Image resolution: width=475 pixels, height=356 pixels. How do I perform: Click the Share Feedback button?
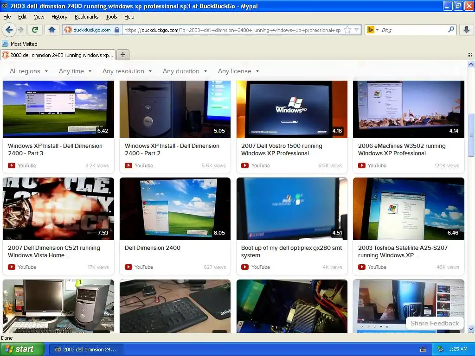coord(435,323)
